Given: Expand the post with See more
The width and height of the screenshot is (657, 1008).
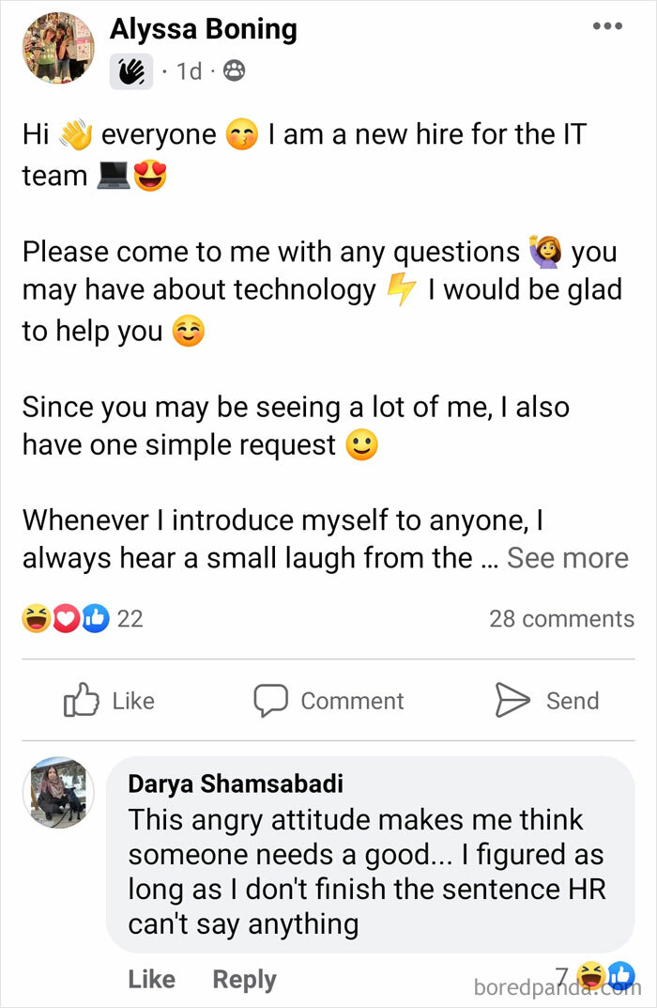Looking at the screenshot, I should point(567,558).
